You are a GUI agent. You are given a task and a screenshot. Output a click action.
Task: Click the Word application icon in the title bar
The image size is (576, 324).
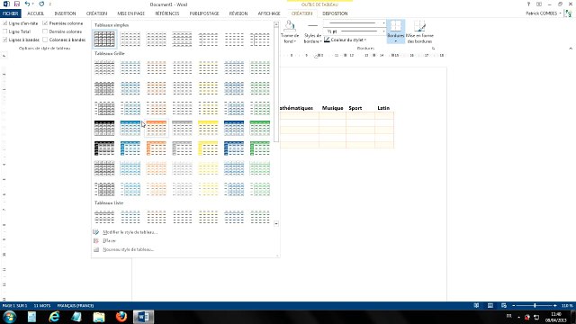point(6,4)
